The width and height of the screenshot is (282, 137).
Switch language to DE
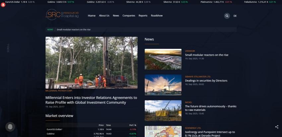235,16
